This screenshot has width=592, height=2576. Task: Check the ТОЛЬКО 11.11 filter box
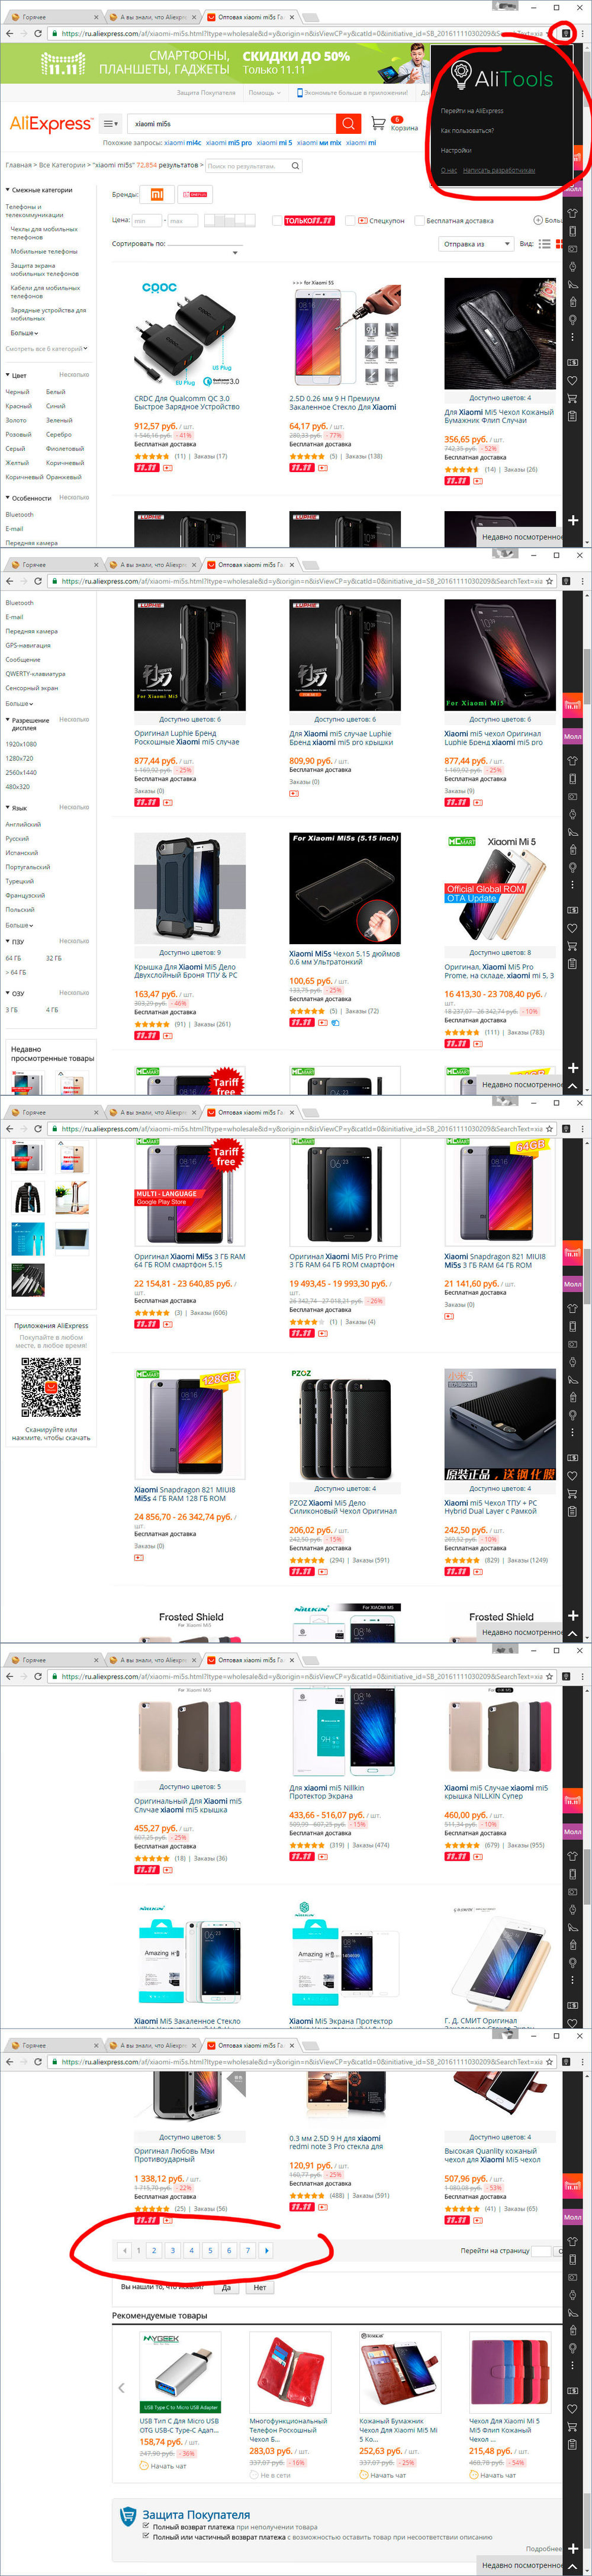click(277, 220)
